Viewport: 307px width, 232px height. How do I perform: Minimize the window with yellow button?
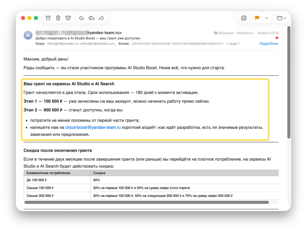point(29,18)
